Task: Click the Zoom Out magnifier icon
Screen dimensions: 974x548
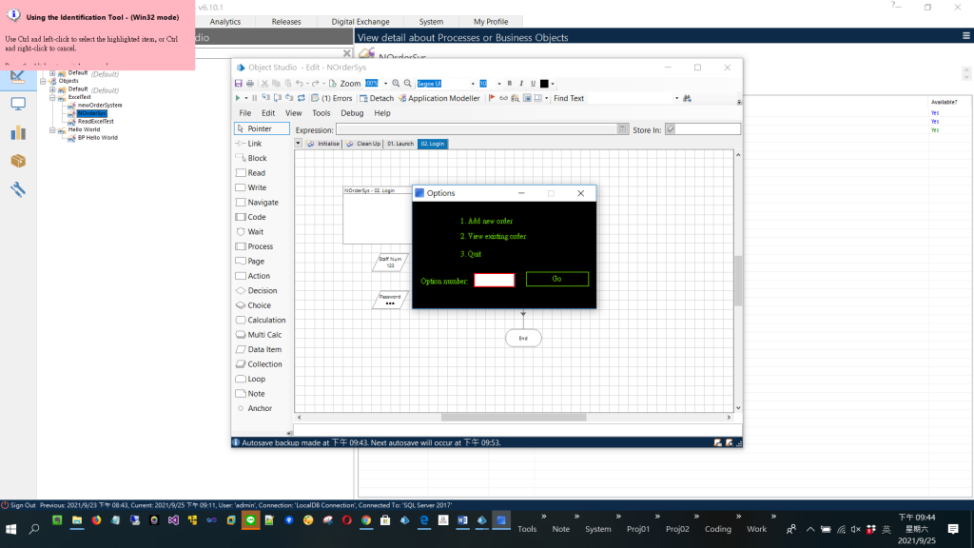Action: pos(407,84)
